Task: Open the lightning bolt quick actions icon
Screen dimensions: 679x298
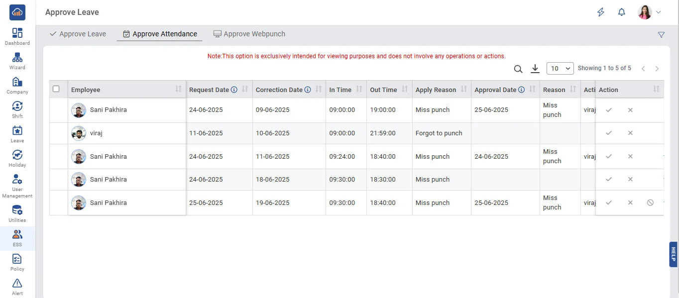Action: (x=601, y=12)
